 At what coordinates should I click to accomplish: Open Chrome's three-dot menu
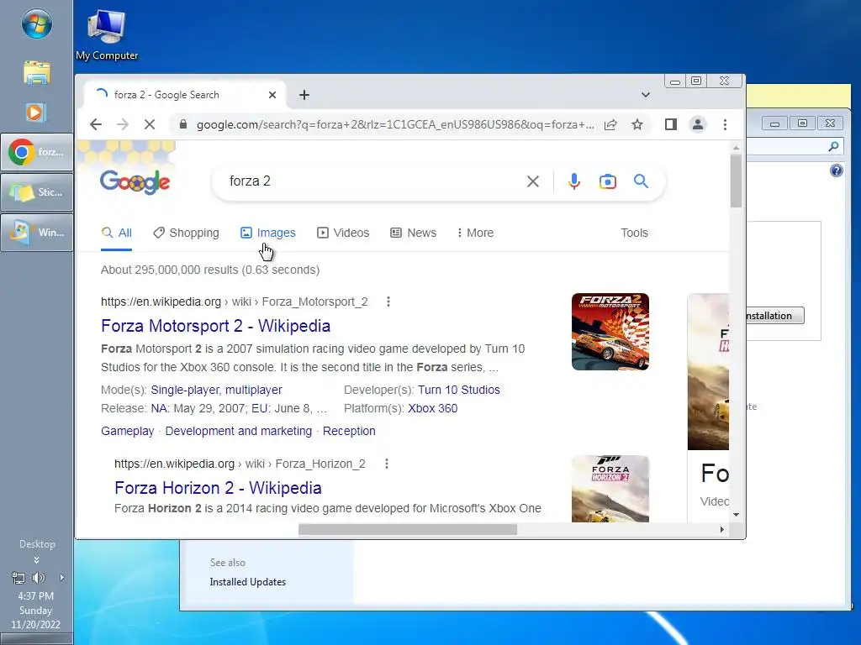[x=725, y=124]
